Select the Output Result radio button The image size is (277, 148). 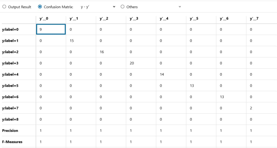(4, 7)
